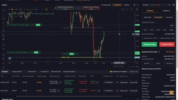Click the back arrow in chart sidebar

point(4,39)
